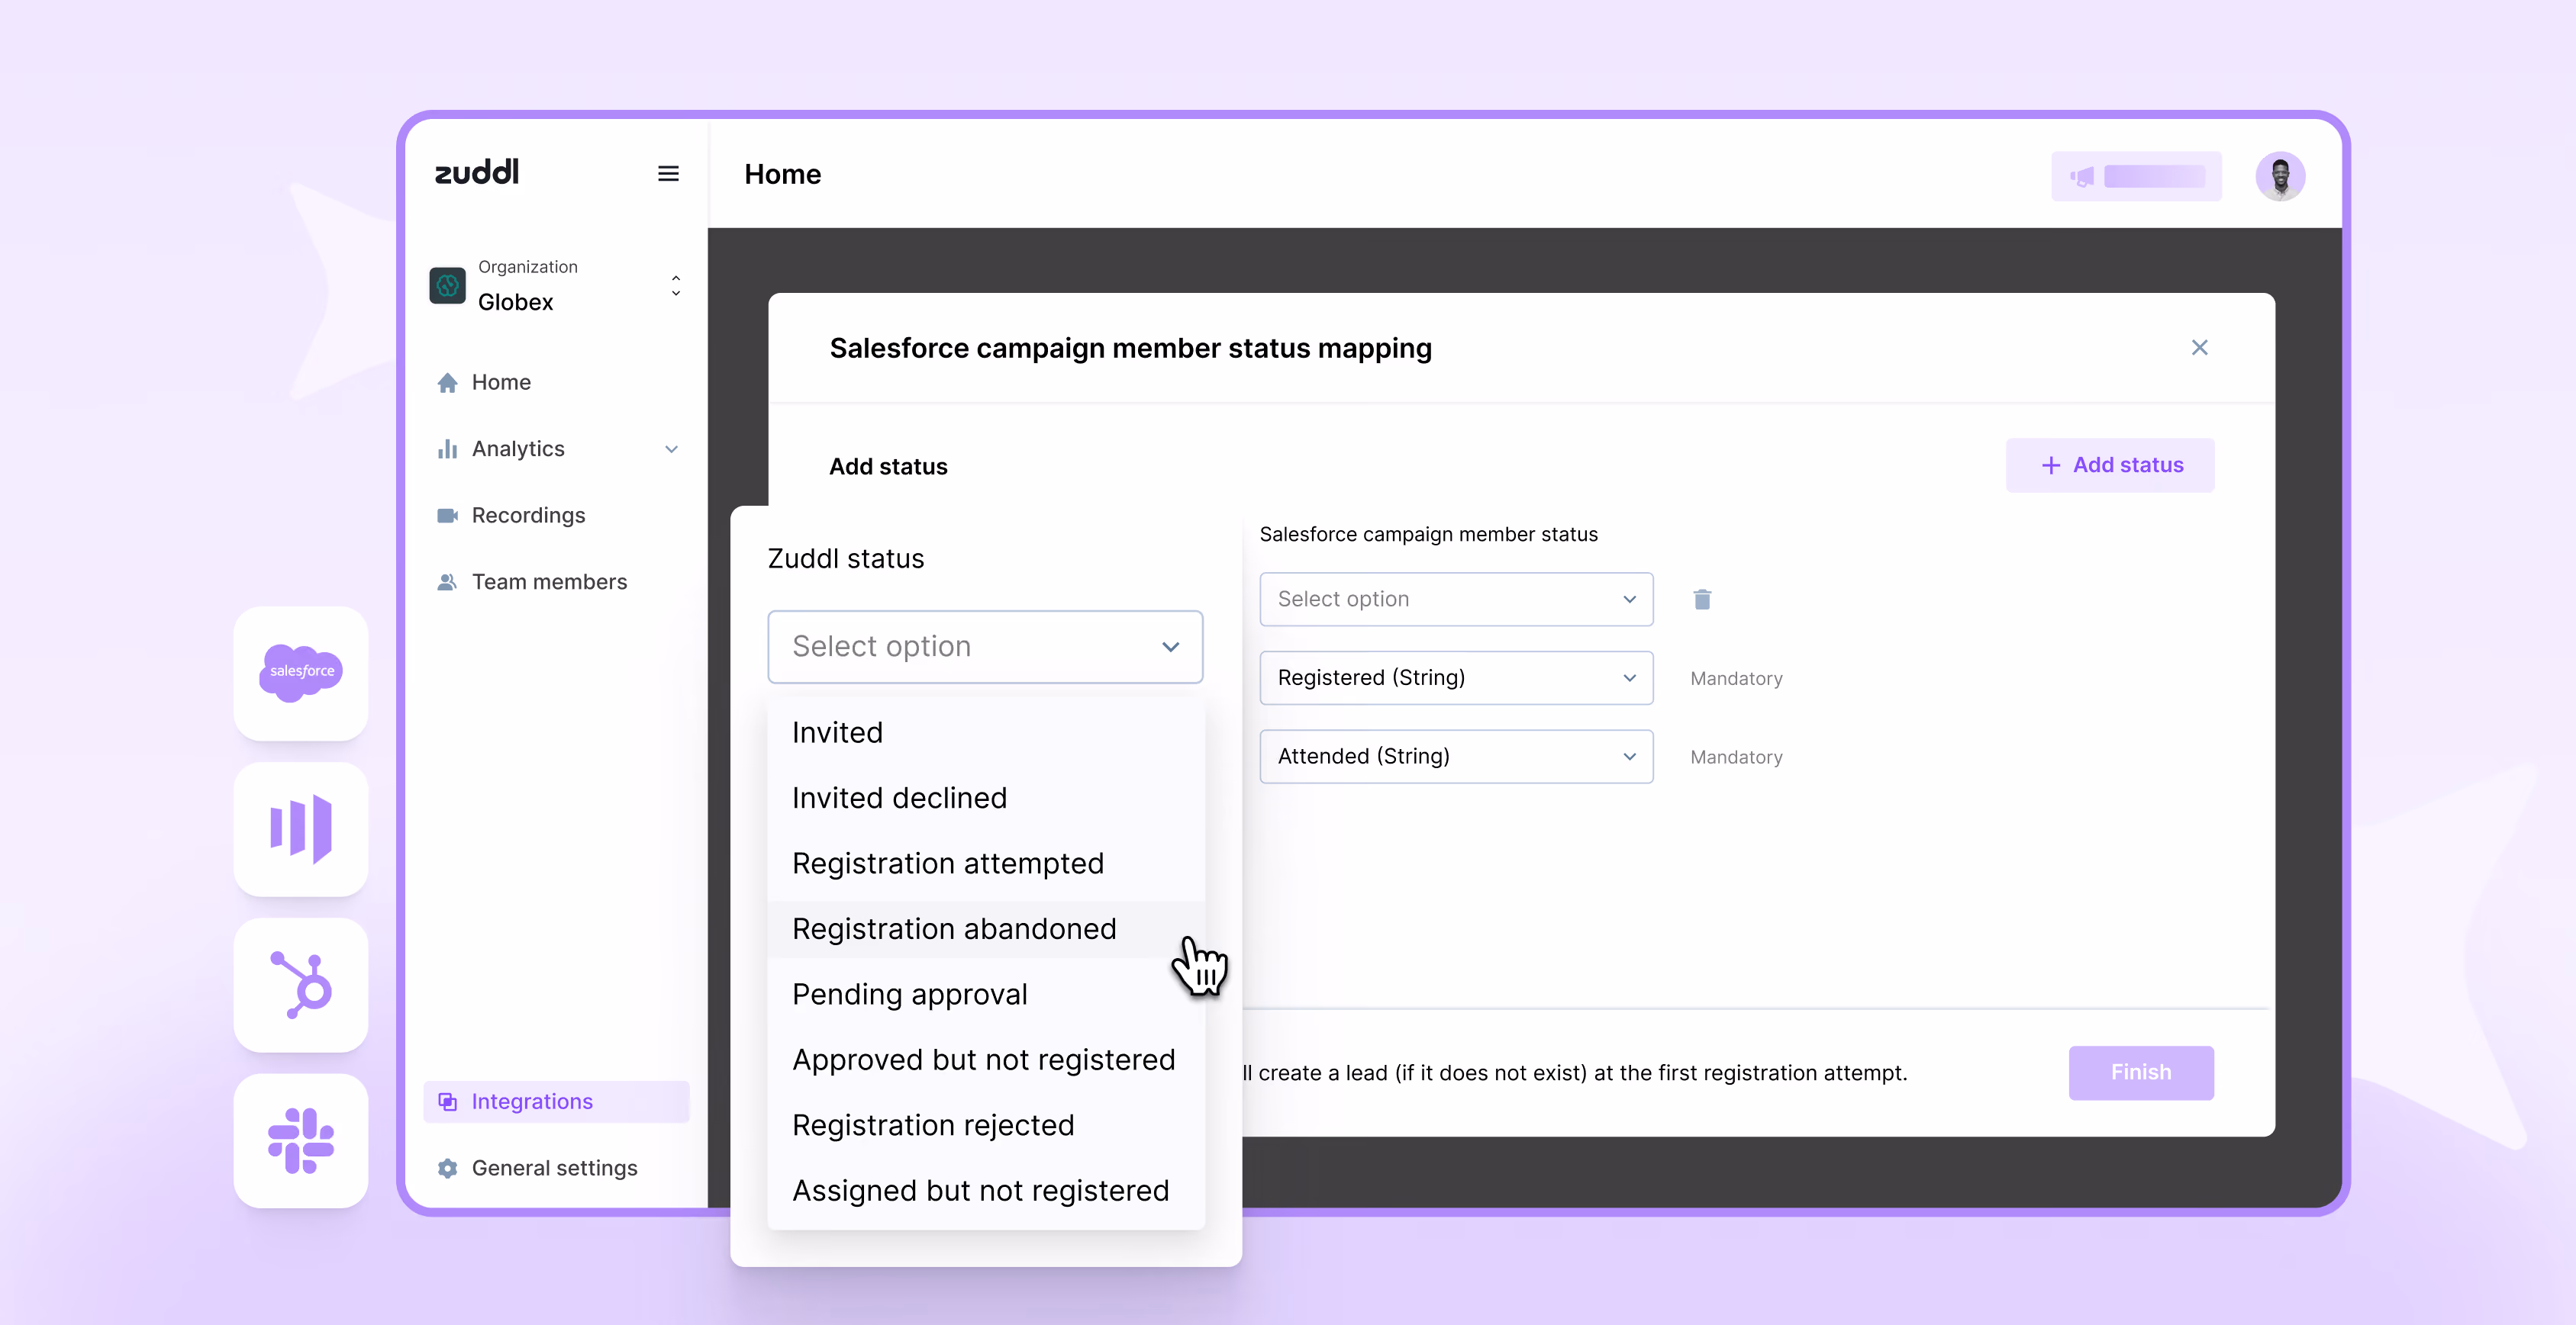Go to Home in the sidebar
2576x1325 pixels.
coord(556,383)
